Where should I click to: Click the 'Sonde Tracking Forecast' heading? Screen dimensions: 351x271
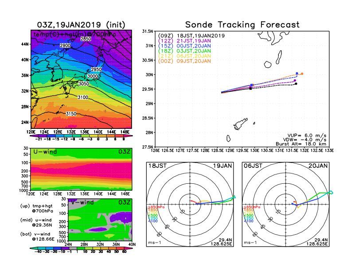242,25
